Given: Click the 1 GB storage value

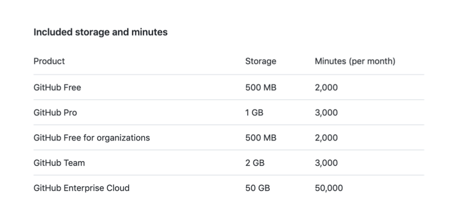Looking at the screenshot, I should coord(254,113).
